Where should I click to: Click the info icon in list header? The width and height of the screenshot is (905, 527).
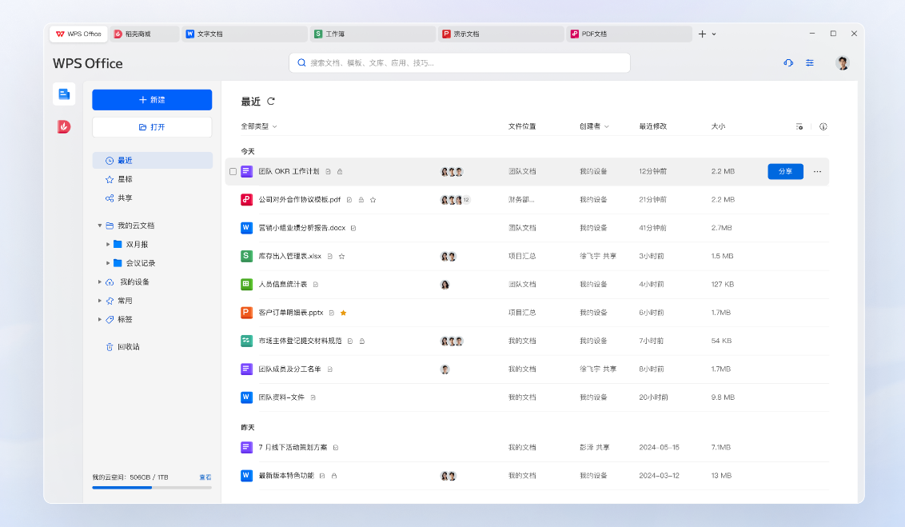click(823, 126)
